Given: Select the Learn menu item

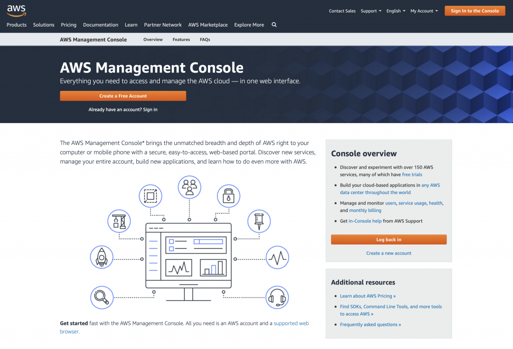Looking at the screenshot, I should [x=131, y=25].
